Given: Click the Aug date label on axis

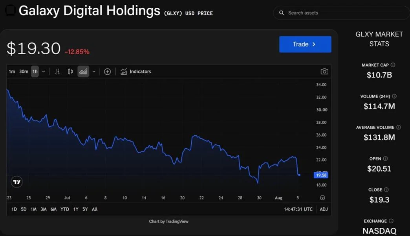Looking at the screenshot, I should pos(278,198).
